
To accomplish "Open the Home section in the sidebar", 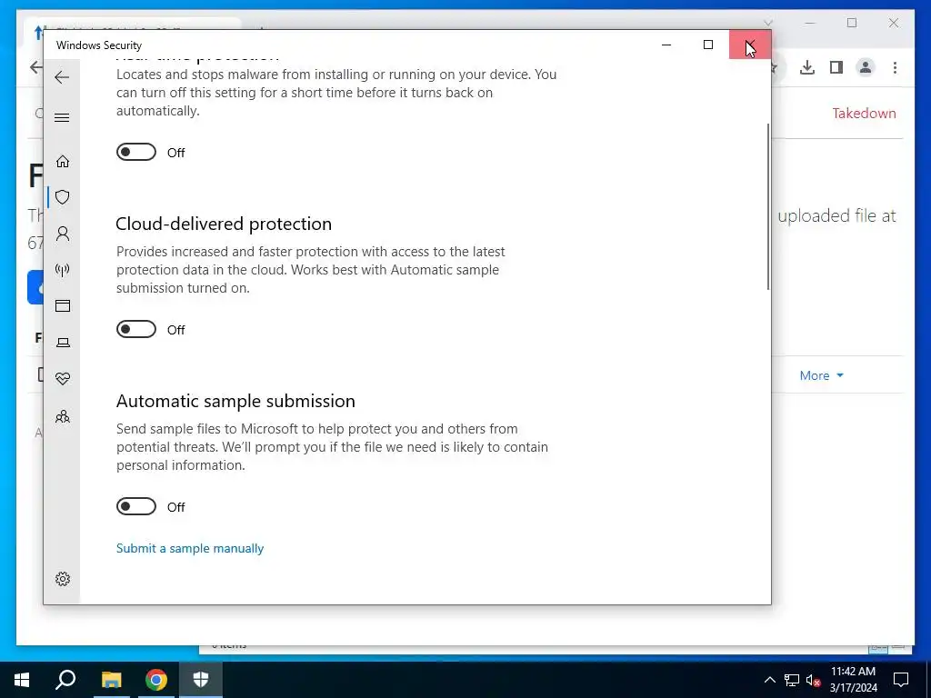I will pos(63,162).
